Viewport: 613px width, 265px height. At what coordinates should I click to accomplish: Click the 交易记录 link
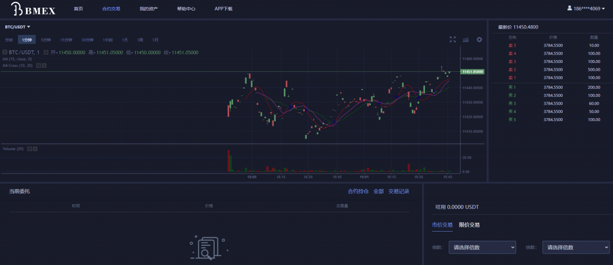(x=398, y=191)
